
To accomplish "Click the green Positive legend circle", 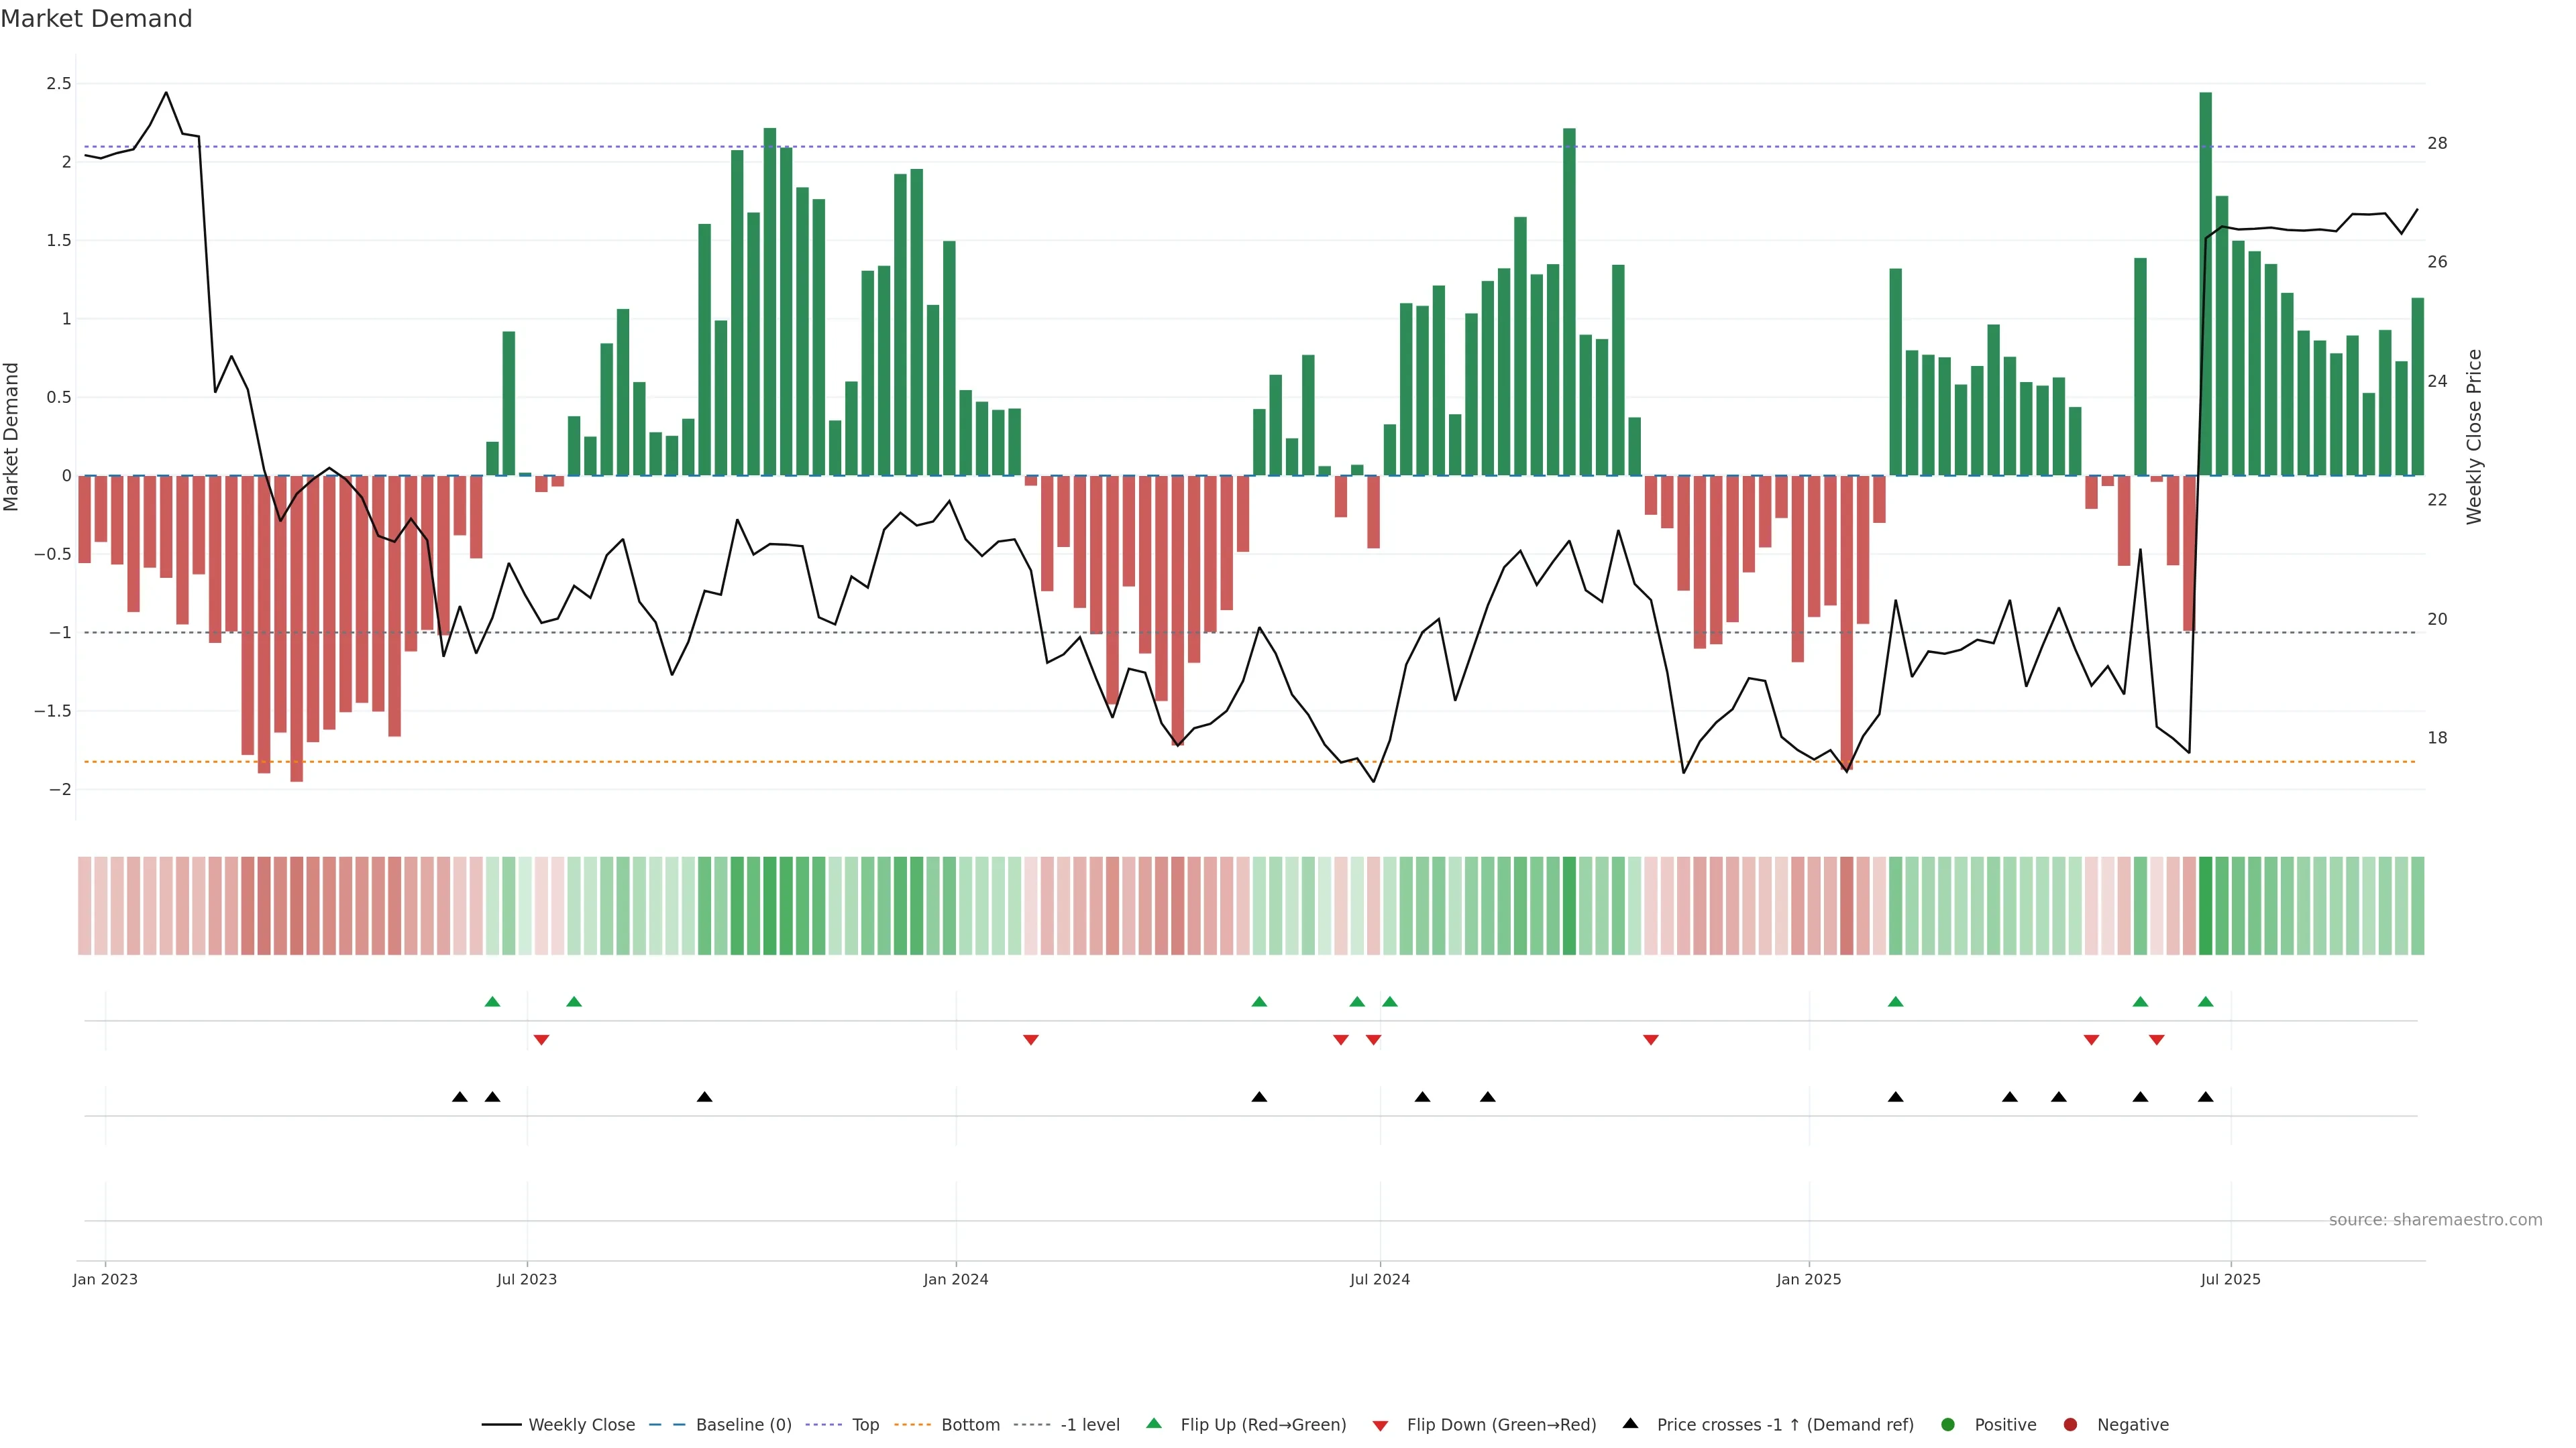I will pos(1947,1425).
